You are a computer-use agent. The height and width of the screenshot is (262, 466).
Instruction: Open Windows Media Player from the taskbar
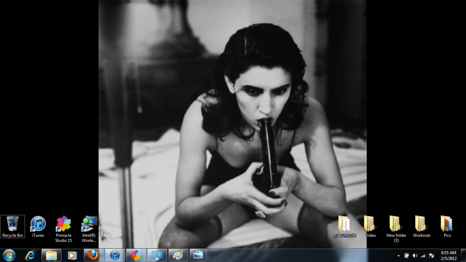click(x=72, y=255)
